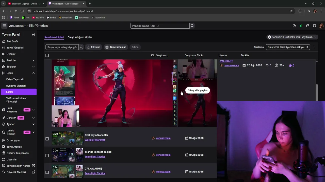The image size is (325, 182).
Task: Go back to the previous page
Action: click(4, 11)
